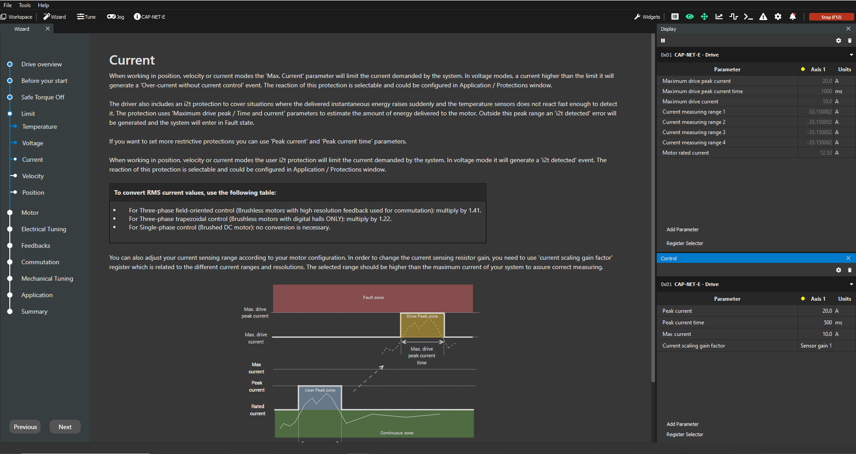Screen dimensions: 856x454
Task: Click the Next wizard button
Action: (65, 427)
